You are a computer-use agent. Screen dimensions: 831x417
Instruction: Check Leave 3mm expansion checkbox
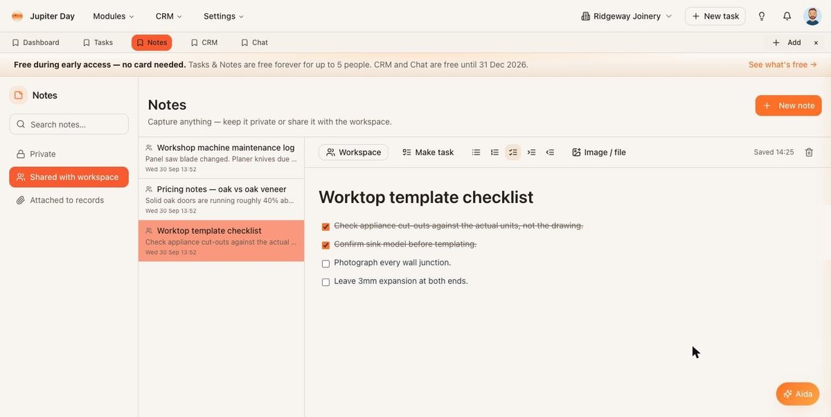coord(325,283)
